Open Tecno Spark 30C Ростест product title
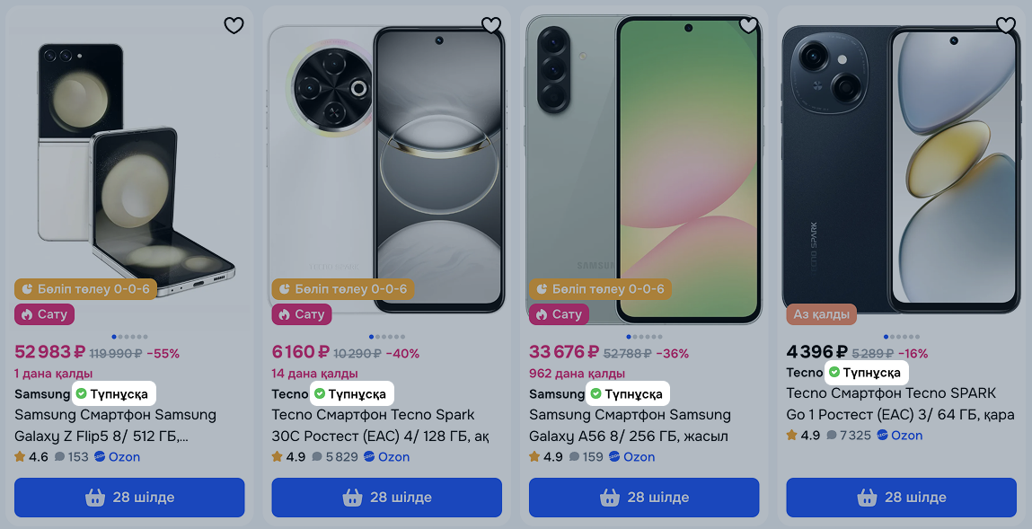Viewport: 1032px width, 529px height. pyautogui.click(x=381, y=425)
